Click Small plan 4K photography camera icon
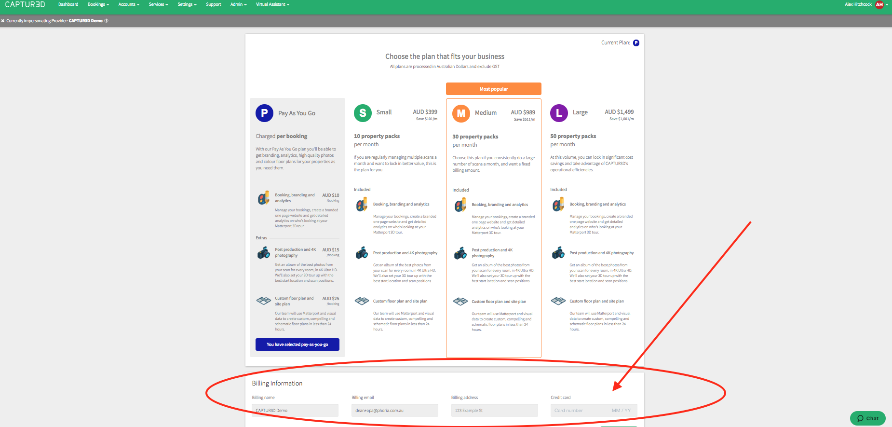Viewport: 892px width, 427px height. click(x=362, y=253)
